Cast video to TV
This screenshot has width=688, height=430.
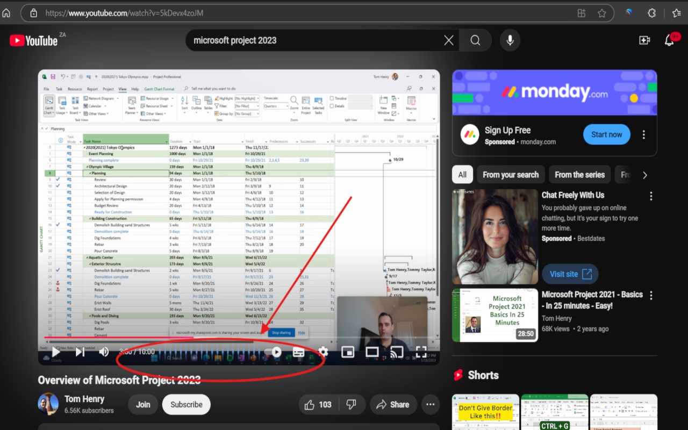(397, 352)
